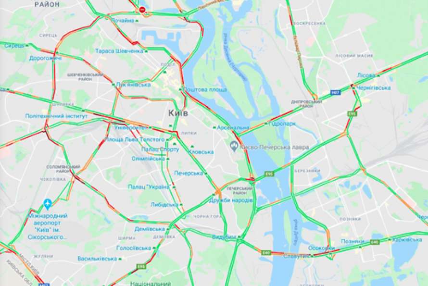
Task: Select the Осокорки metro station label
Action: click(321, 248)
